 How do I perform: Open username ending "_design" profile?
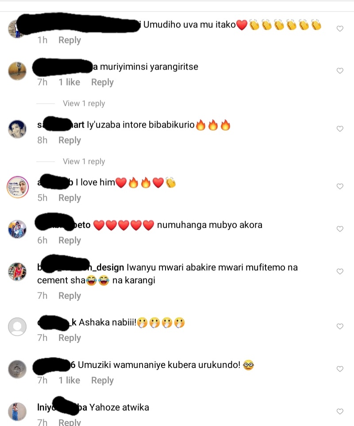[81, 267]
